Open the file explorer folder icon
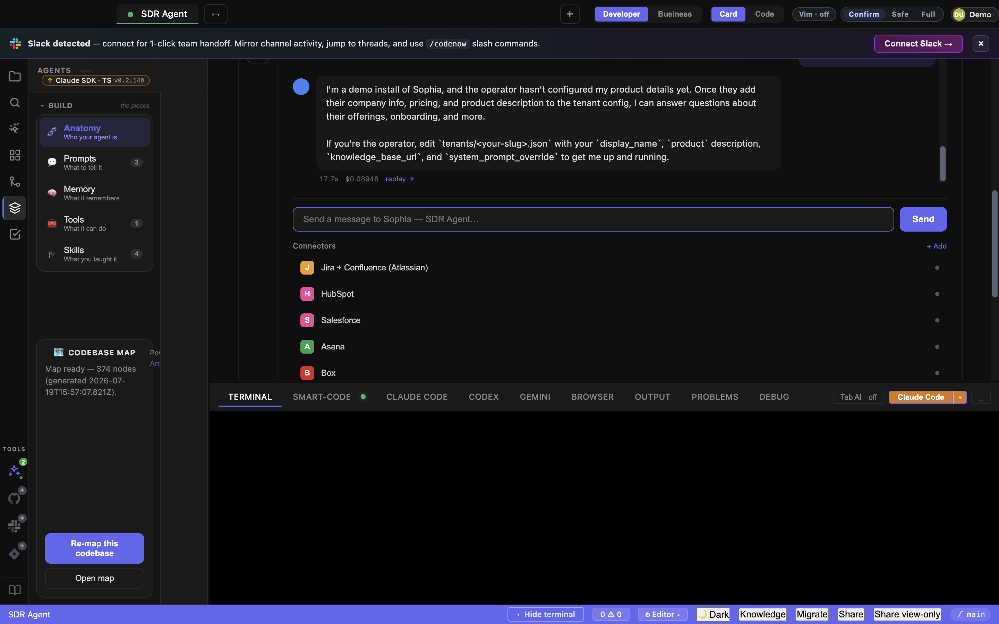Screen dimensions: 999x624 click(15, 76)
